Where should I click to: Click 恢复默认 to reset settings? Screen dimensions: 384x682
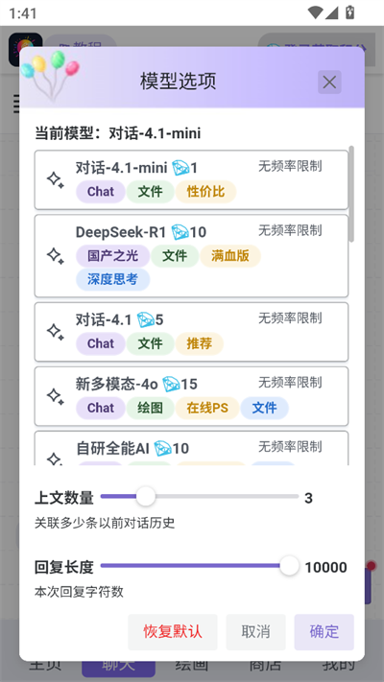(173, 631)
